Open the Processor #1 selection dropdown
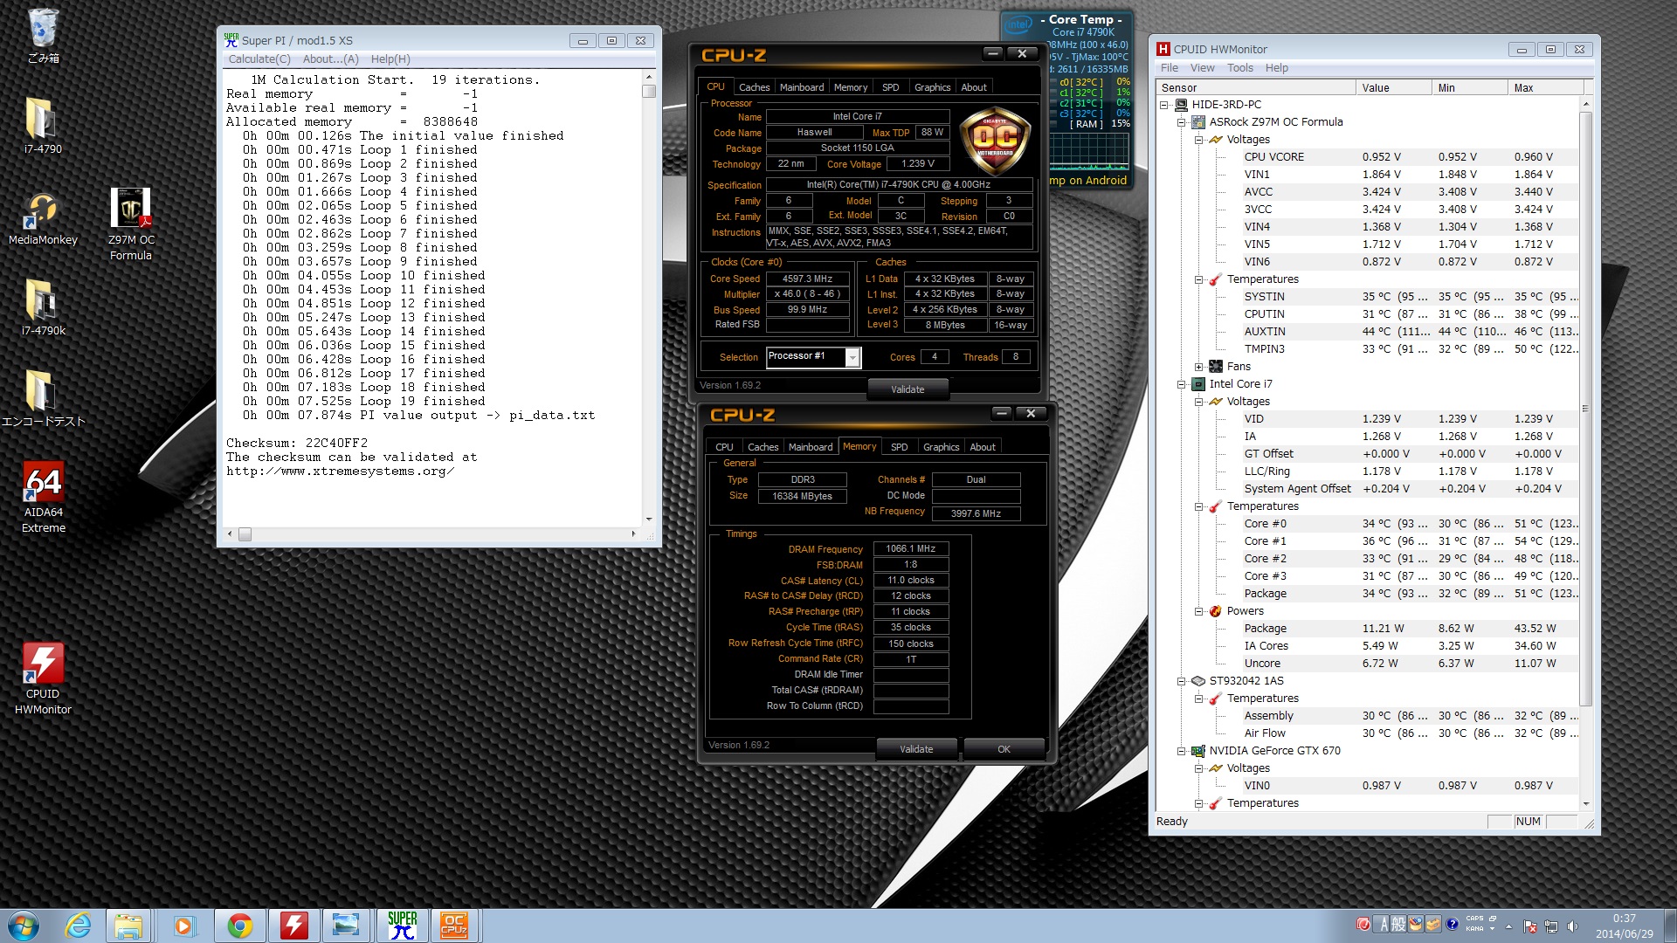 click(x=852, y=357)
